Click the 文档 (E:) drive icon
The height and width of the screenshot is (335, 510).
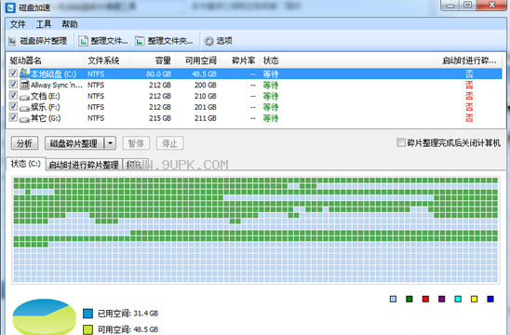point(24,97)
